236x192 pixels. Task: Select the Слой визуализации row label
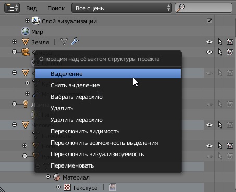tap(69, 21)
